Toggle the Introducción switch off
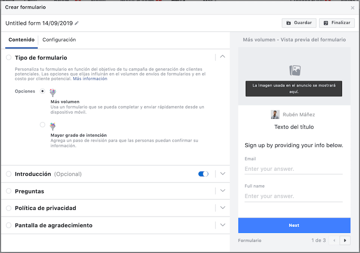The width and height of the screenshot is (360, 253). click(203, 174)
